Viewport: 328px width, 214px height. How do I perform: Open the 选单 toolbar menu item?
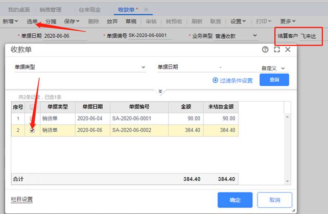click(32, 21)
